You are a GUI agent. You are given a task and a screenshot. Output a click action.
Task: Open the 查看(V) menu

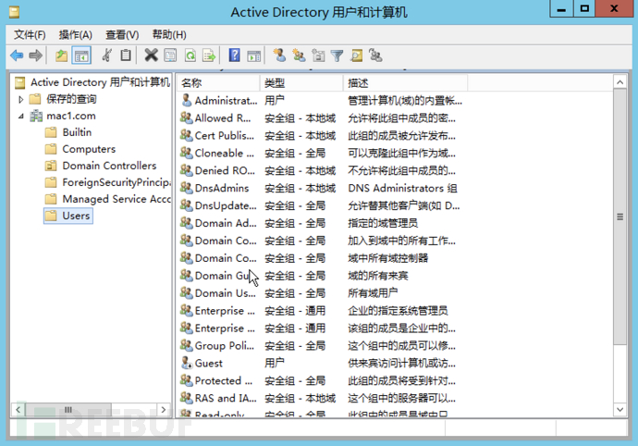(122, 35)
